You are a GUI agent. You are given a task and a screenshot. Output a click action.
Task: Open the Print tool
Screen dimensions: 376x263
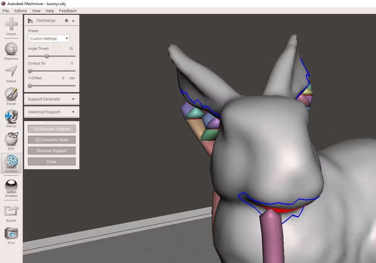[x=11, y=236]
